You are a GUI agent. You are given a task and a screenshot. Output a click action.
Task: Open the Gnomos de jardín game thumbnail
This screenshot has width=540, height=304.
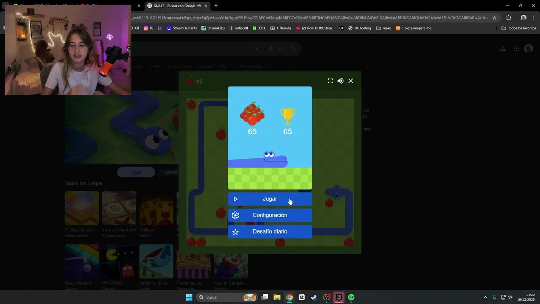coord(156,261)
